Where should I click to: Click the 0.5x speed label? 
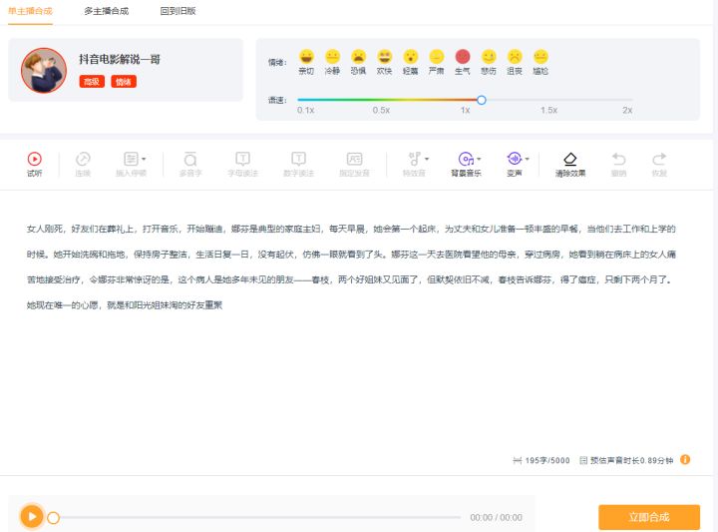(x=381, y=111)
